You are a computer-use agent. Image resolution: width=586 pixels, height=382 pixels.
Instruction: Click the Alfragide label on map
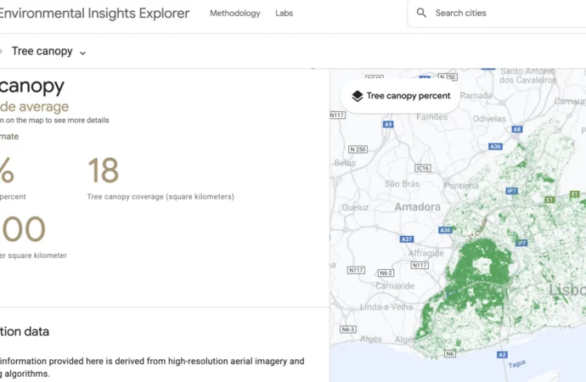click(426, 253)
